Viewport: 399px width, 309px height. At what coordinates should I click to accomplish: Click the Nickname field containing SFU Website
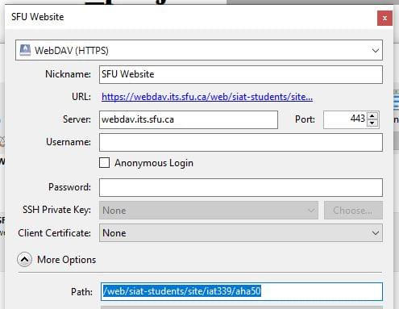[x=241, y=74]
